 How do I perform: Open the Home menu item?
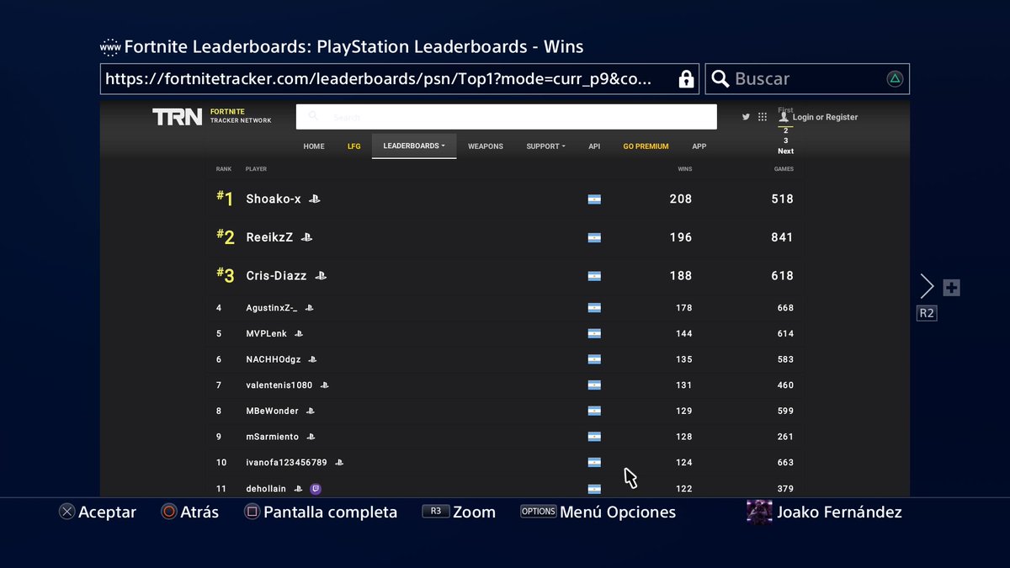coord(314,146)
